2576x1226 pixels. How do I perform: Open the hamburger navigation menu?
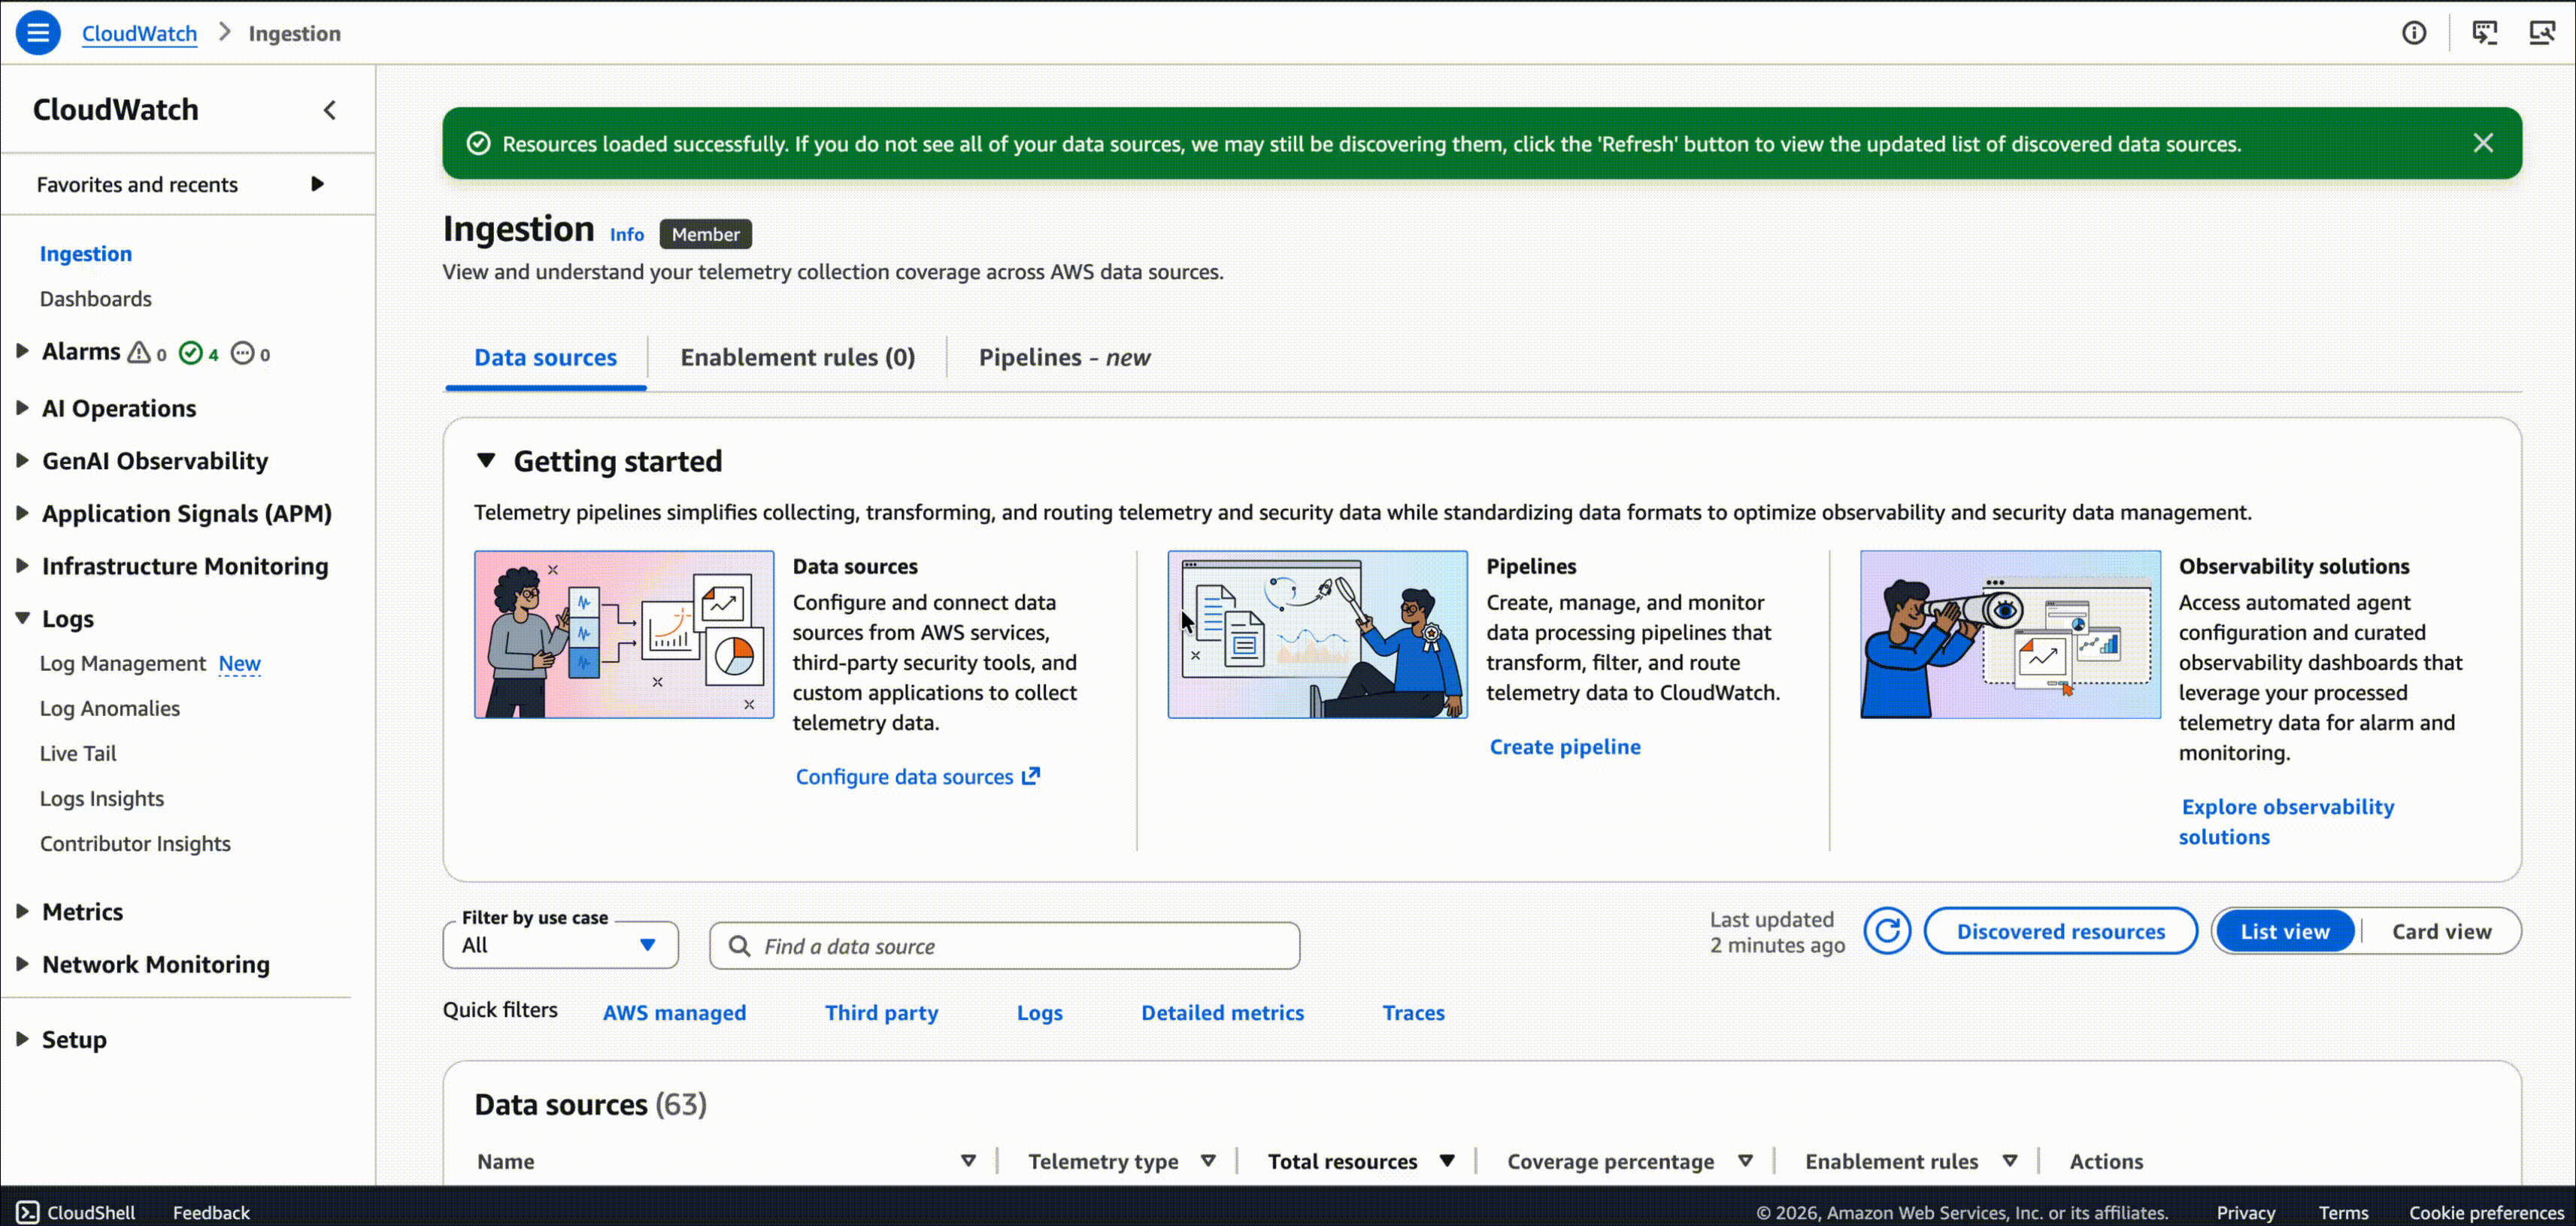click(38, 33)
